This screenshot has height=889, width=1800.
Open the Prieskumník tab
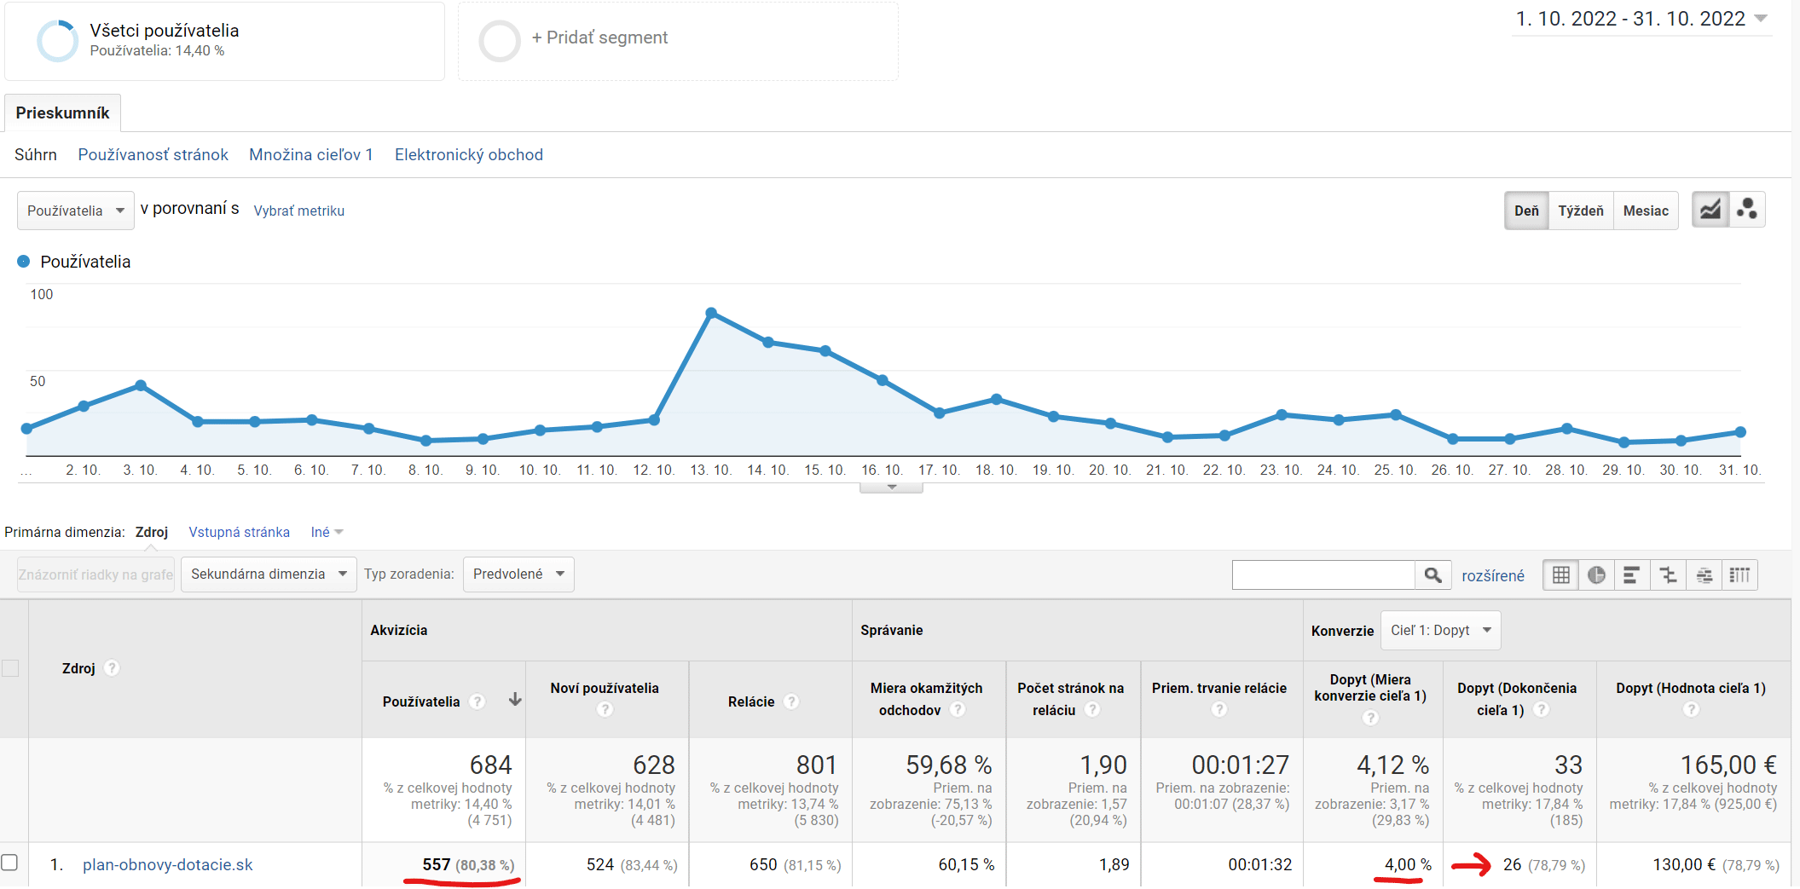click(x=62, y=113)
